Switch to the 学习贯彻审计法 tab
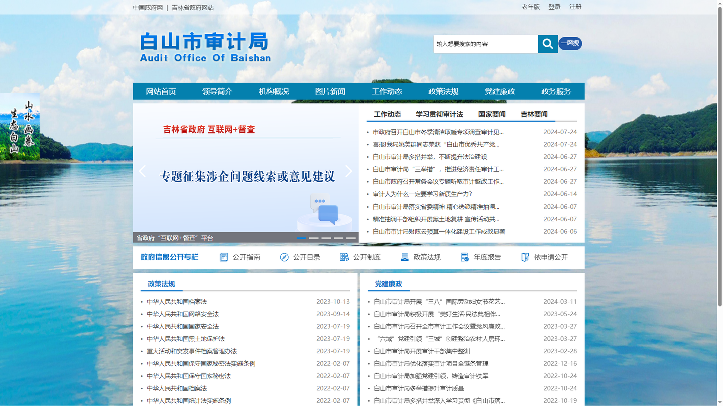Screen dimensions: 723x406 pos(439,114)
